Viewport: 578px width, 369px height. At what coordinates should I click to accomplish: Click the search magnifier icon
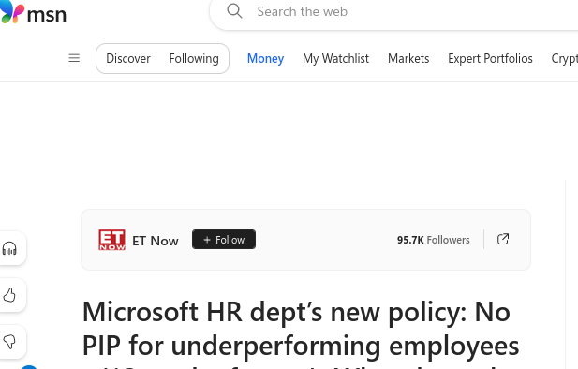click(x=234, y=11)
